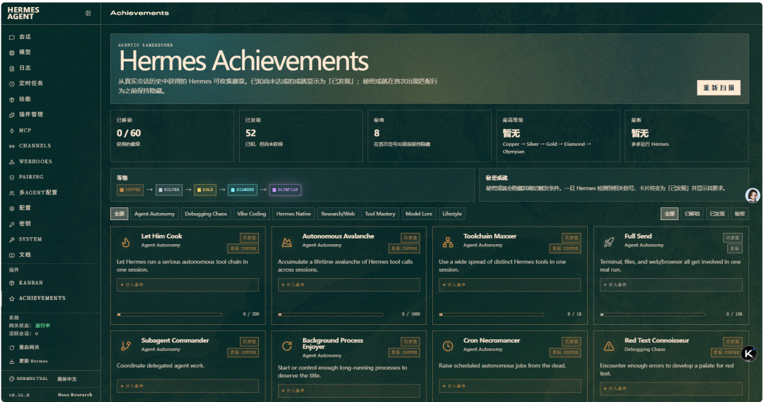Expand 计入条件 under Cron Necromancer

509,386
